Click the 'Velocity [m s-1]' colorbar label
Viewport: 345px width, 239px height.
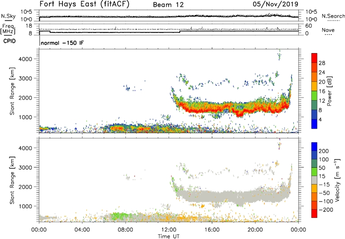pyautogui.click(x=337, y=180)
